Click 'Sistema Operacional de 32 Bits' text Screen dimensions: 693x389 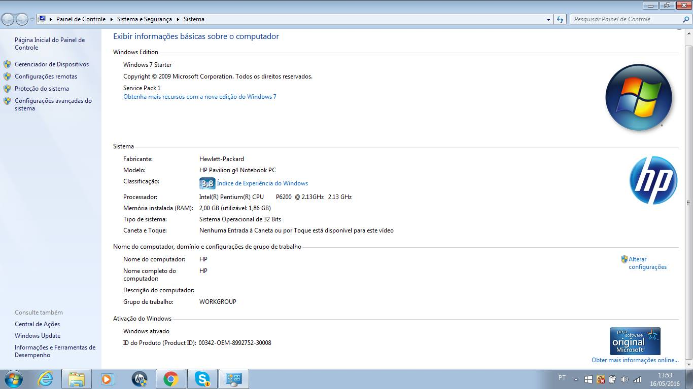click(240, 219)
